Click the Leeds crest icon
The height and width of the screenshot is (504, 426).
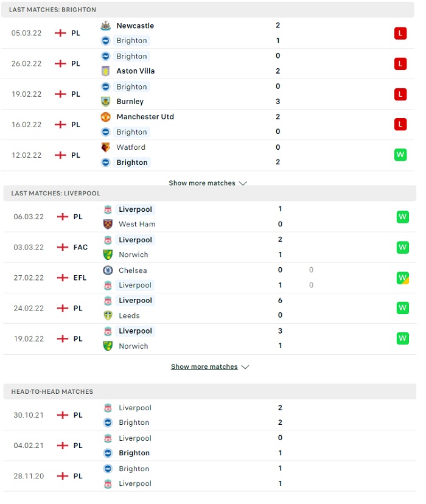click(x=108, y=316)
